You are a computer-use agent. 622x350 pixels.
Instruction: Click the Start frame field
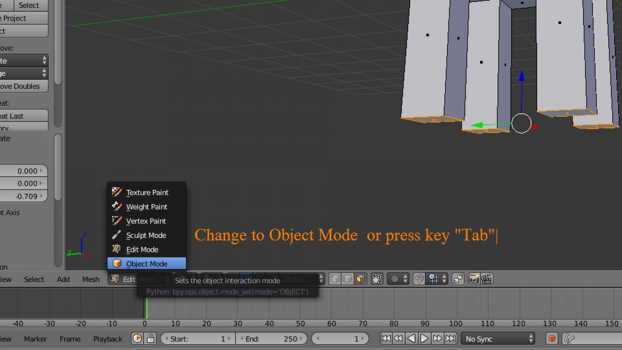[x=198, y=339]
